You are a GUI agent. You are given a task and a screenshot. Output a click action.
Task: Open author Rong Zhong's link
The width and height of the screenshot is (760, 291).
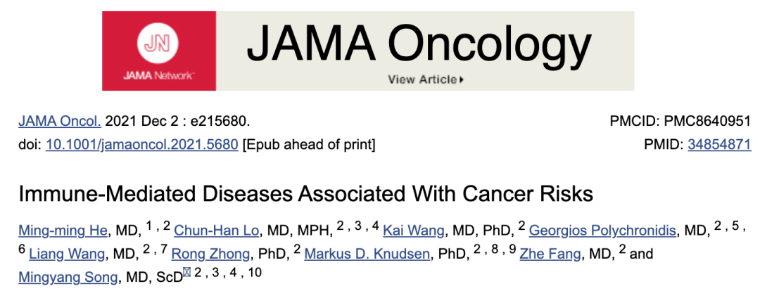point(211,254)
